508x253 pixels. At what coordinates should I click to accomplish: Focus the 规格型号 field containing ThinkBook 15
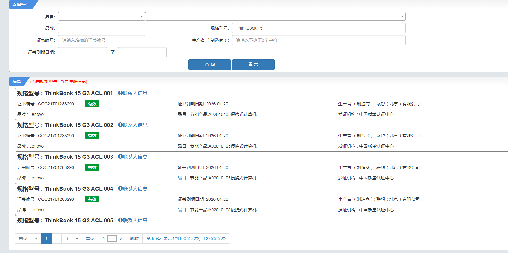[319, 28]
